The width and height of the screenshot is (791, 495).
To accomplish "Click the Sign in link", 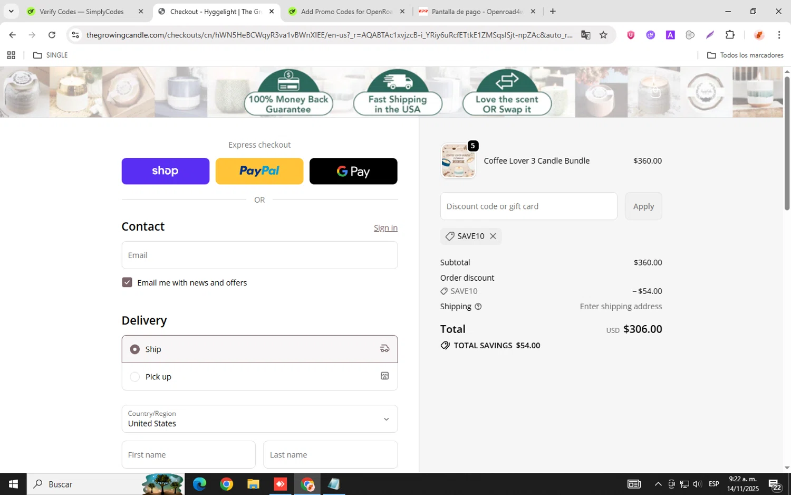I will pos(385,227).
